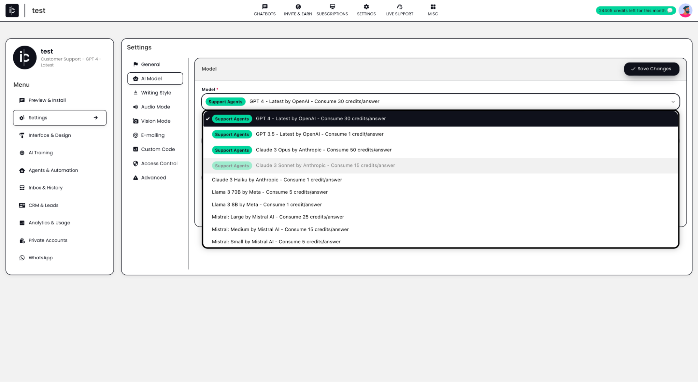
Task: Click the Subscriptions icon
Action: (x=332, y=7)
